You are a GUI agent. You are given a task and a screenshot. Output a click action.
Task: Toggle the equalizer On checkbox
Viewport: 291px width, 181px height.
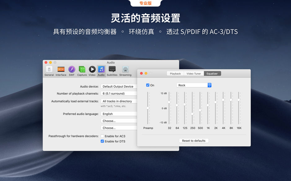pyautogui.click(x=148, y=85)
